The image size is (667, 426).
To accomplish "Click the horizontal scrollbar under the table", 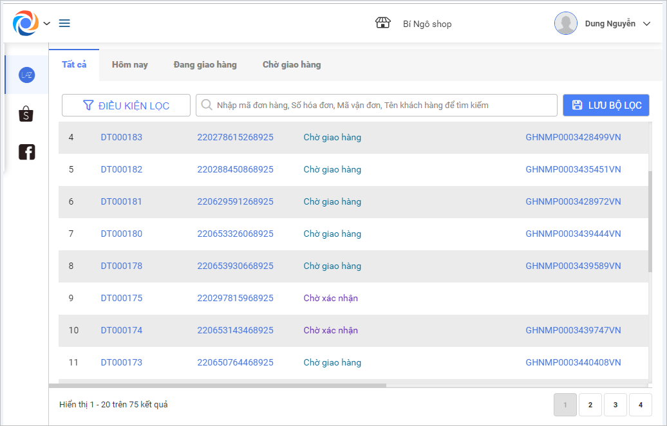I will click(219, 385).
